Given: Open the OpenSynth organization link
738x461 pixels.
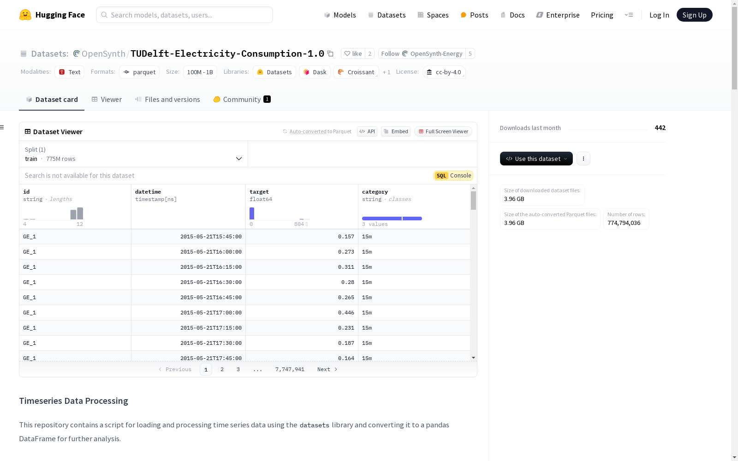Looking at the screenshot, I should 103,53.
